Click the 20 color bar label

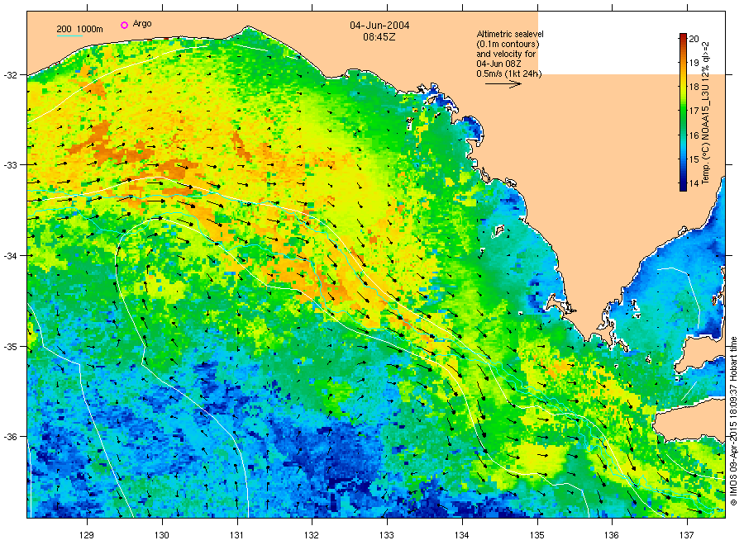pos(694,39)
